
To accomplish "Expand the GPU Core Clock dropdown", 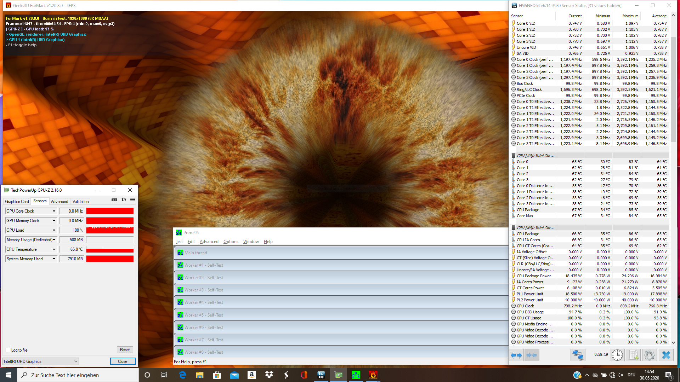I will coord(54,211).
